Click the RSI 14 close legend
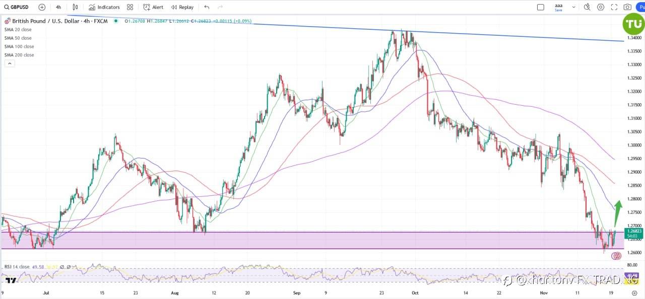The height and width of the screenshot is (299, 645). [x=17, y=267]
